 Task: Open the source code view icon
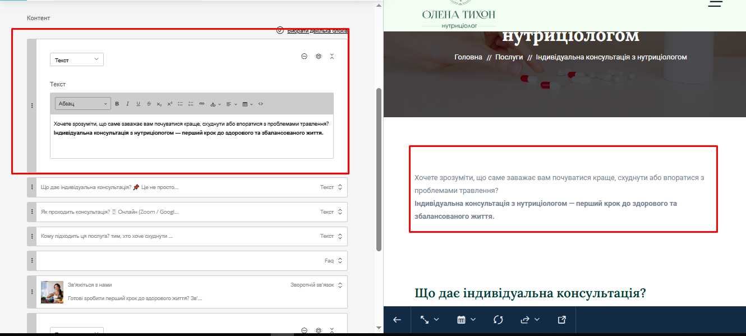tap(261, 104)
